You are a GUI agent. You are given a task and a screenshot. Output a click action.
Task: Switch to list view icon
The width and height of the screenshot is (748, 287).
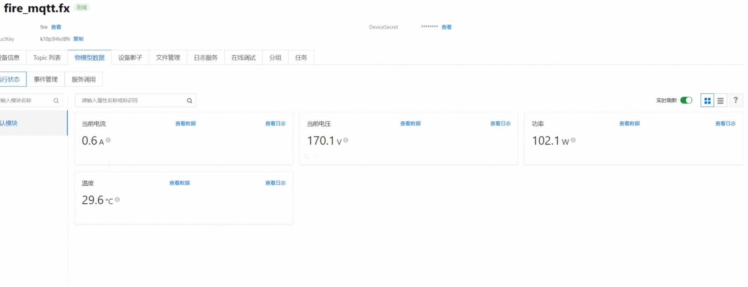click(x=720, y=101)
